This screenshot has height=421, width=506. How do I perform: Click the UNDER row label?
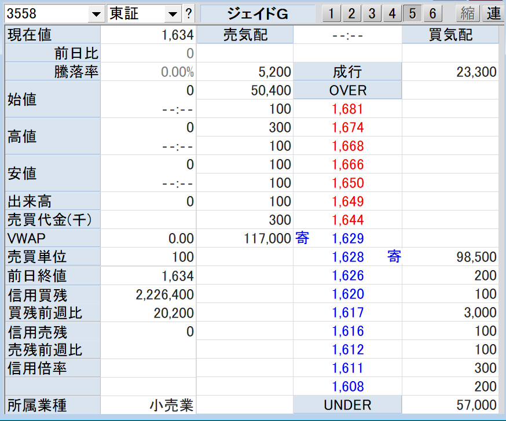[x=347, y=405]
